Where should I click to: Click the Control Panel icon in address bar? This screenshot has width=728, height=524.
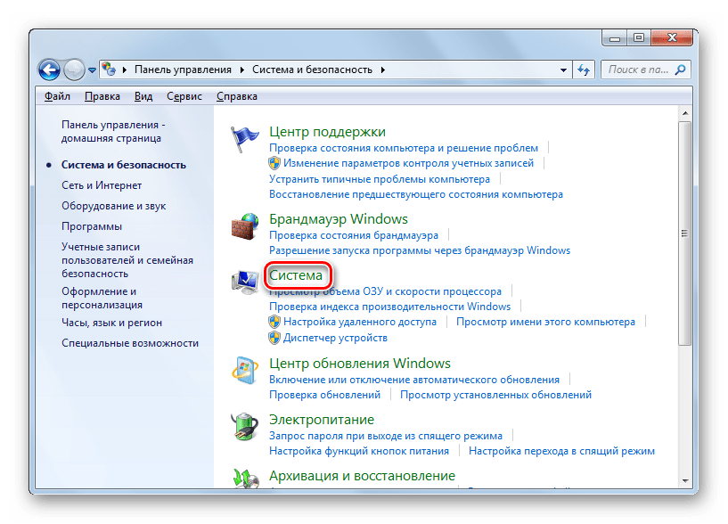[109, 70]
